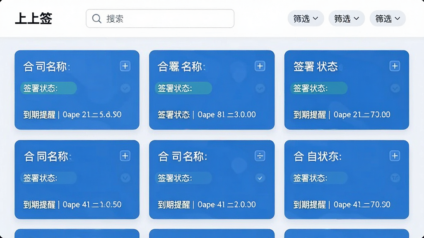Viewport: 424px width, 238px height.
Task: Click the date value Oape 21 =5.6.50
Action: coord(92,115)
